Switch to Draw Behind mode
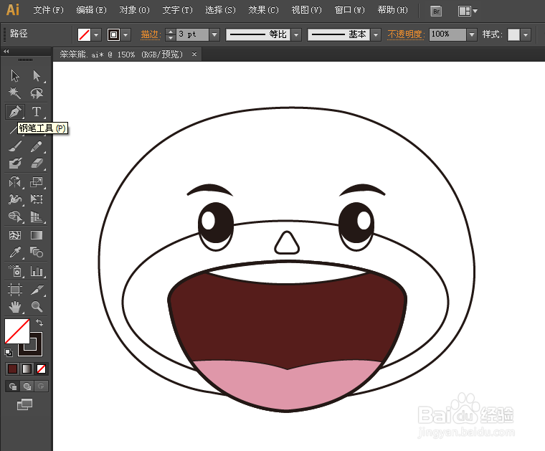 click(27, 386)
